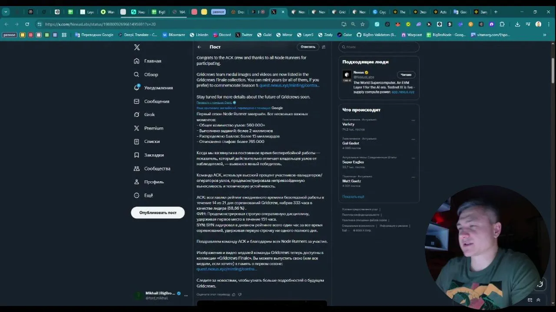Image resolution: width=556 pixels, height=312 pixels.
Task: Rate translation thumbs up
Action: click(x=234, y=294)
